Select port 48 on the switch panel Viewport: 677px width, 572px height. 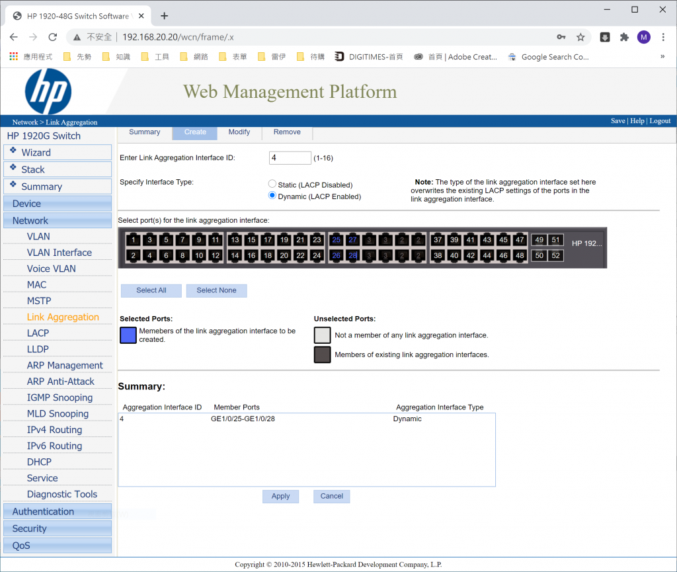click(520, 255)
